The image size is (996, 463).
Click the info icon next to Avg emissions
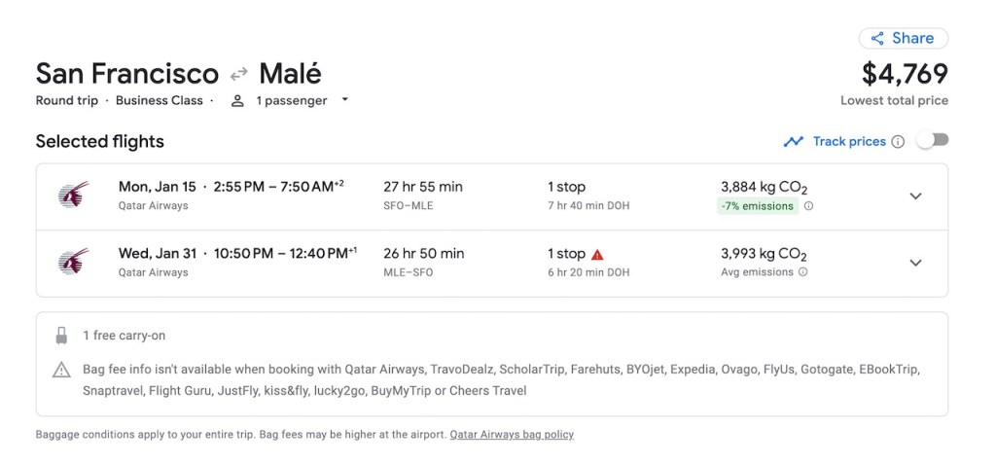coord(802,272)
